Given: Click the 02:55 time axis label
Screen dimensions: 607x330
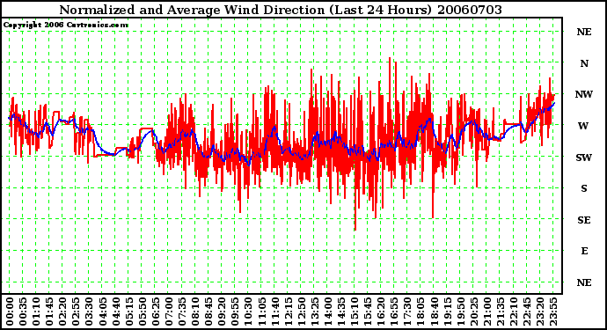Looking at the screenshot, I should click(x=76, y=312).
